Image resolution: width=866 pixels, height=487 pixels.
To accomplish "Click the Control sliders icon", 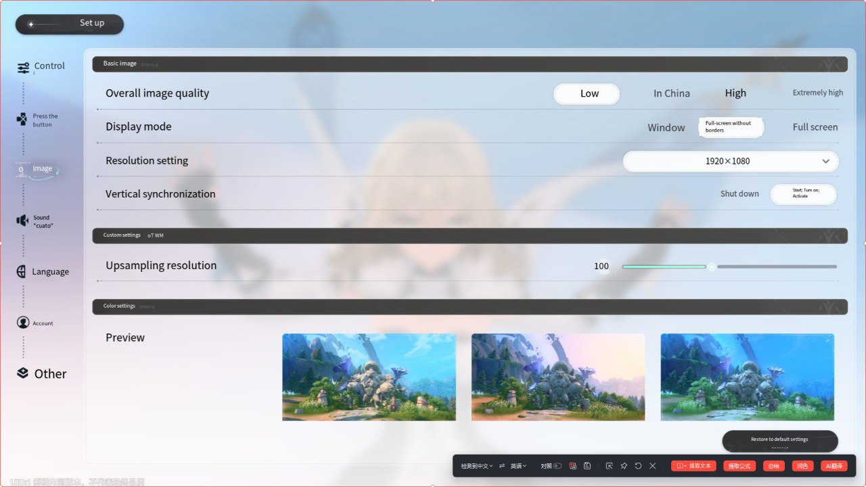I will [24, 68].
